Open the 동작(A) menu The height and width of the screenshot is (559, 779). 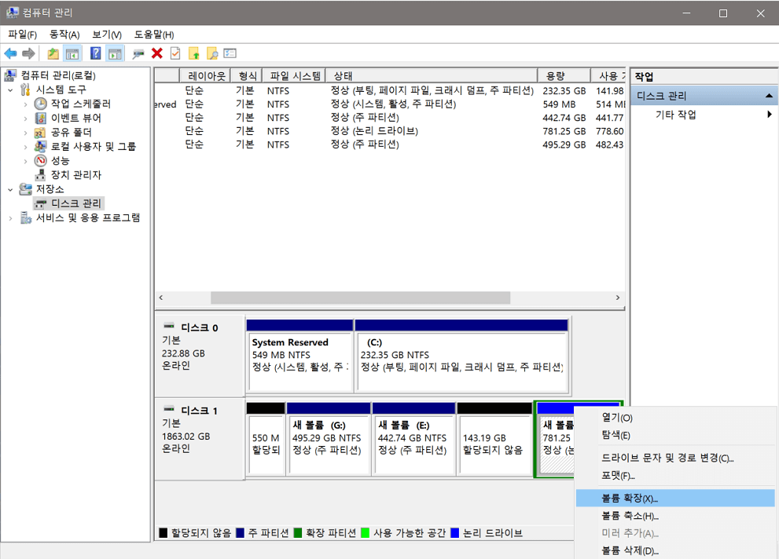(64, 34)
